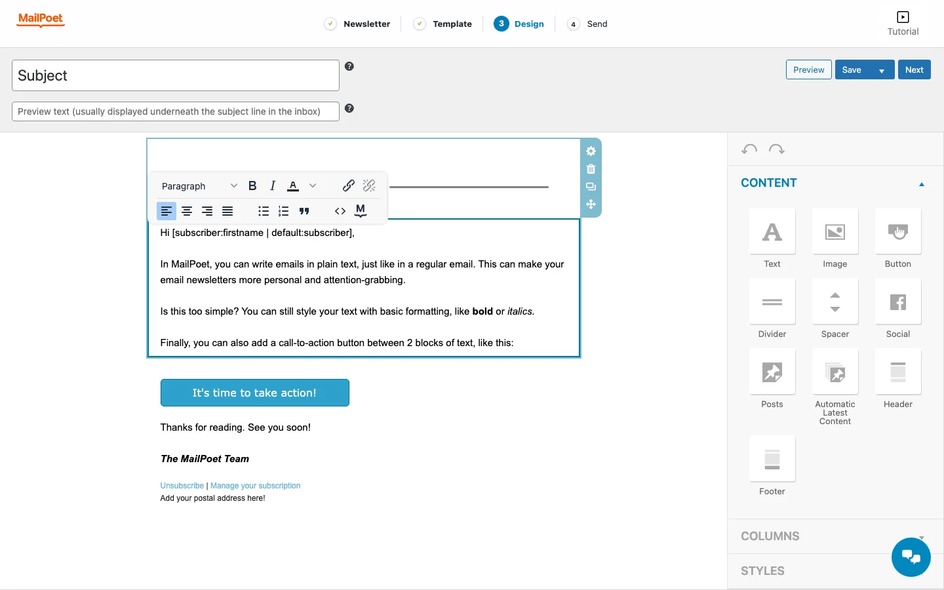Open block settings gear icon
944x590 pixels.
tap(591, 151)
